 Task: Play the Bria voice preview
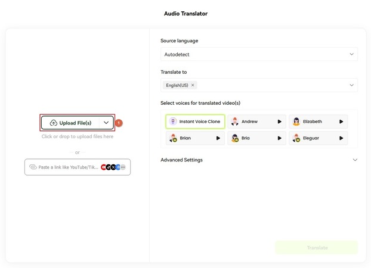(279, 138)
